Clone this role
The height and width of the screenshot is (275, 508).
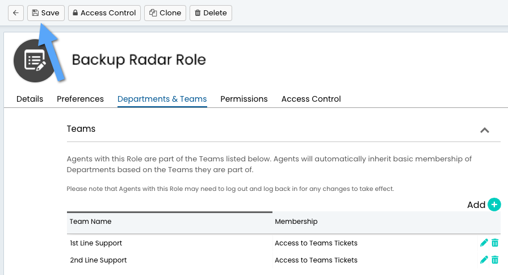[x=165, y=13]
